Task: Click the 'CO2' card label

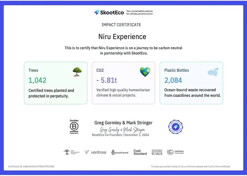Action: 100,70
